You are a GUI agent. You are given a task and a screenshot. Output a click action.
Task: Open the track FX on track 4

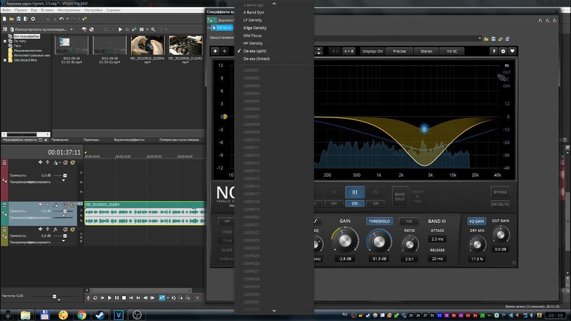click(55, 162)
